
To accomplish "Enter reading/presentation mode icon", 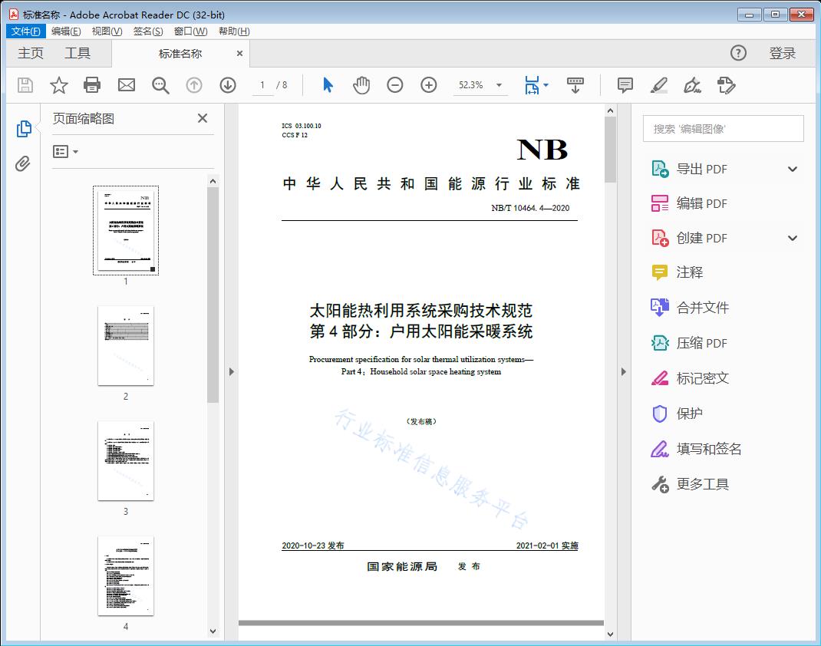I will [x=575, y=85].
